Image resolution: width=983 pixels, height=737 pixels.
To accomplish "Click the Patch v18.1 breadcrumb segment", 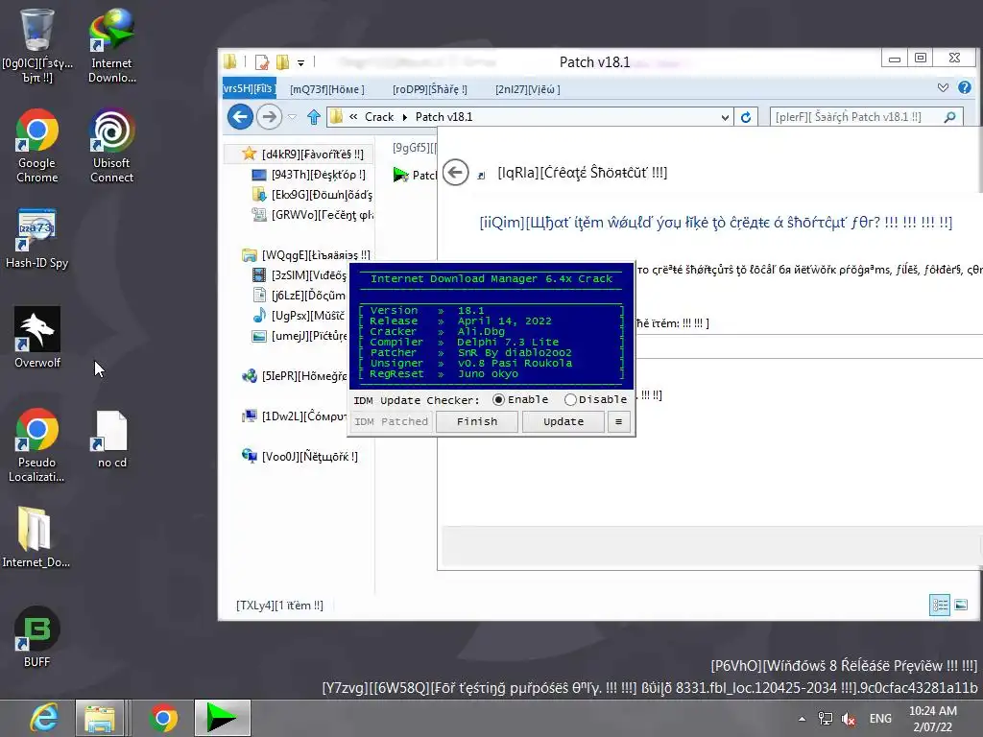I will (x=444, y=117).
